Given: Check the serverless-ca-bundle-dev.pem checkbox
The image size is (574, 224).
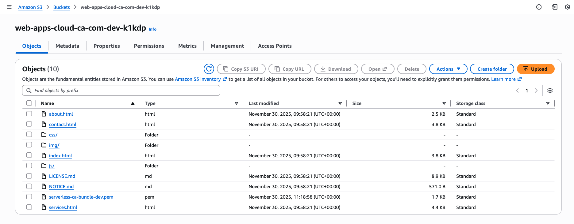Looking at the screenshot, I should [29, 197].
